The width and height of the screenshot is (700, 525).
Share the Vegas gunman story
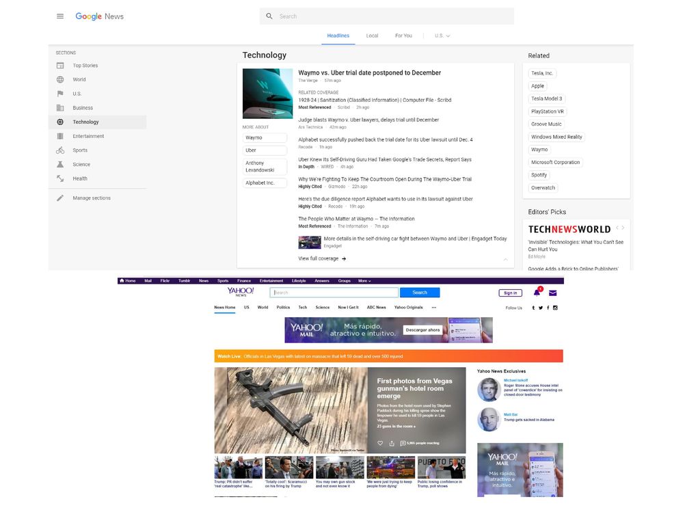[392, 443]
